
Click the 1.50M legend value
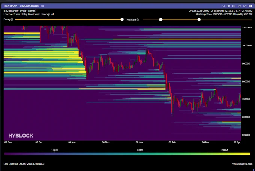(x=140, y=150)
